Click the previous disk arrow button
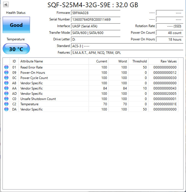The height and width of the screenshot is (192, 186). [6, 5]
